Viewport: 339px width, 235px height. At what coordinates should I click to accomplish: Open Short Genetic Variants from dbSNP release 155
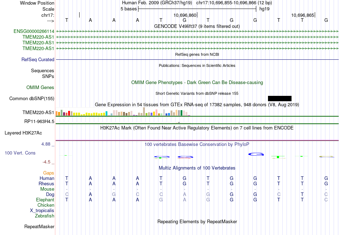[x=197, y=93]
